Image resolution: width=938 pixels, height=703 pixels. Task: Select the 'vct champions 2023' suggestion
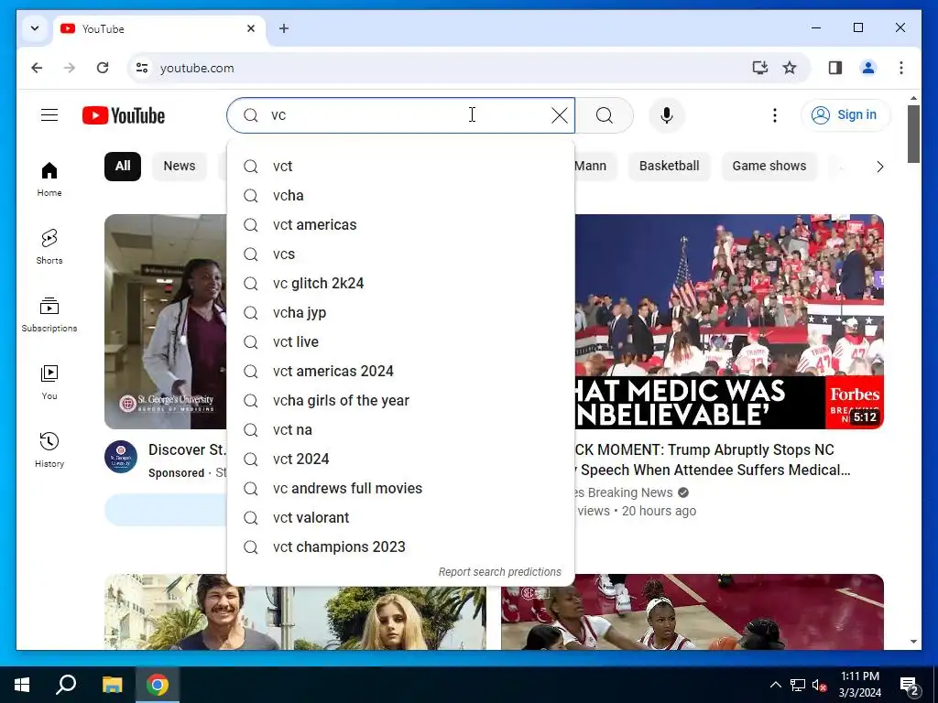coord(401,547)
